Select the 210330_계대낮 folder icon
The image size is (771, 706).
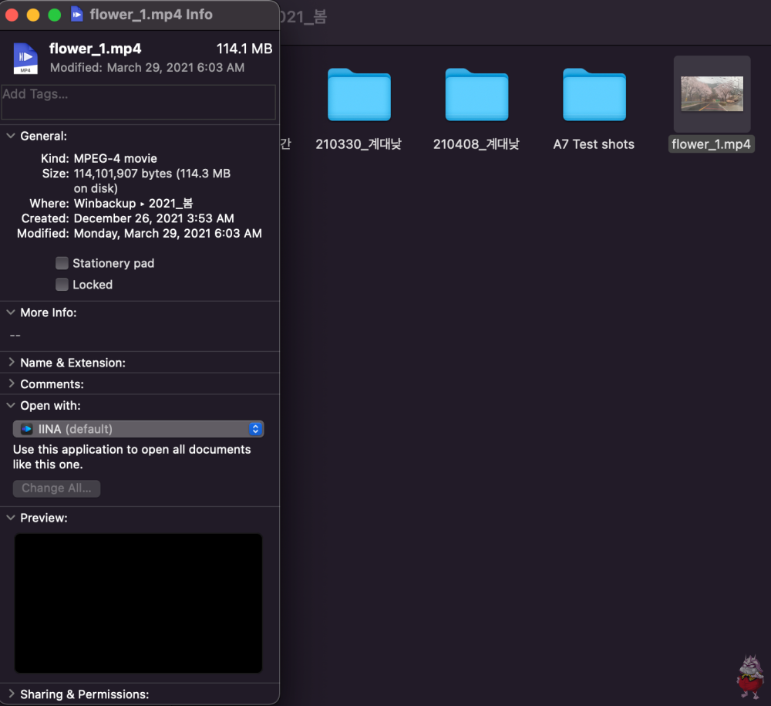359,94
